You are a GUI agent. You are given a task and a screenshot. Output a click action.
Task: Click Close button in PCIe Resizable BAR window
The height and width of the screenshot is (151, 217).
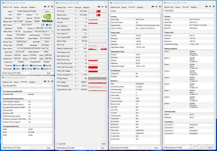49,148
